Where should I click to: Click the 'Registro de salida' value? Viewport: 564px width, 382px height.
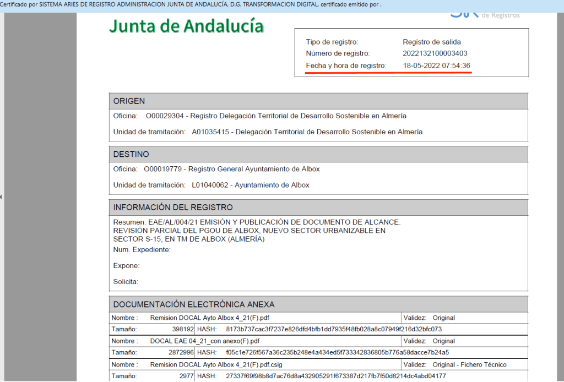[431, 42]
